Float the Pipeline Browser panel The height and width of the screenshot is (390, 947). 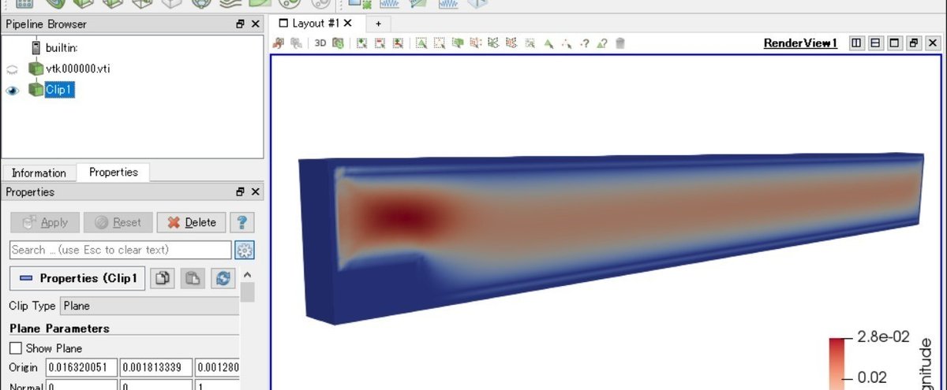pyautogui.click(x=241, y=24)
